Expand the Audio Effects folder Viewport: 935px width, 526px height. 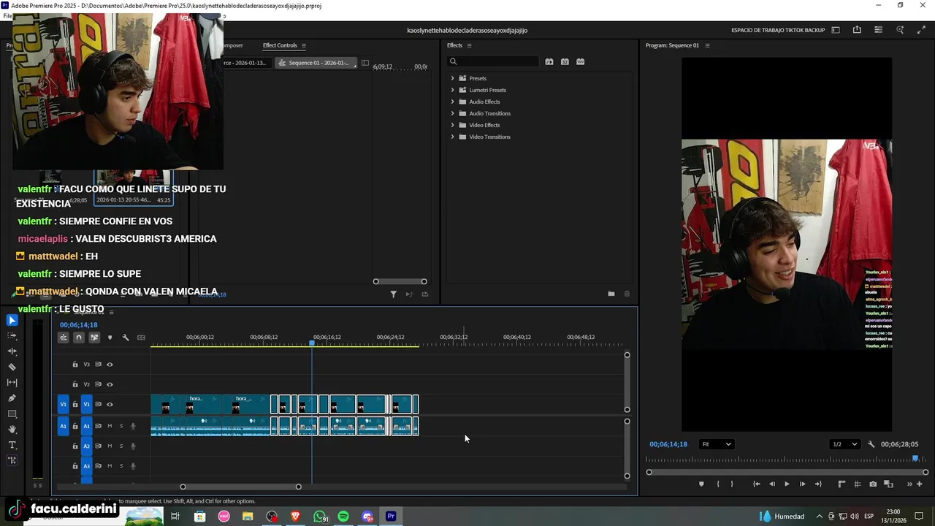tap(452, 102)
